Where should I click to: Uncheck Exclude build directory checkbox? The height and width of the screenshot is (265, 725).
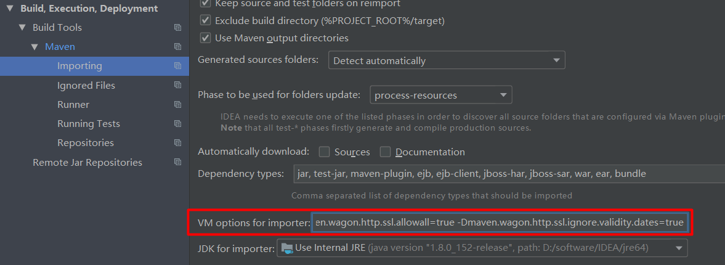pos(206,20)
